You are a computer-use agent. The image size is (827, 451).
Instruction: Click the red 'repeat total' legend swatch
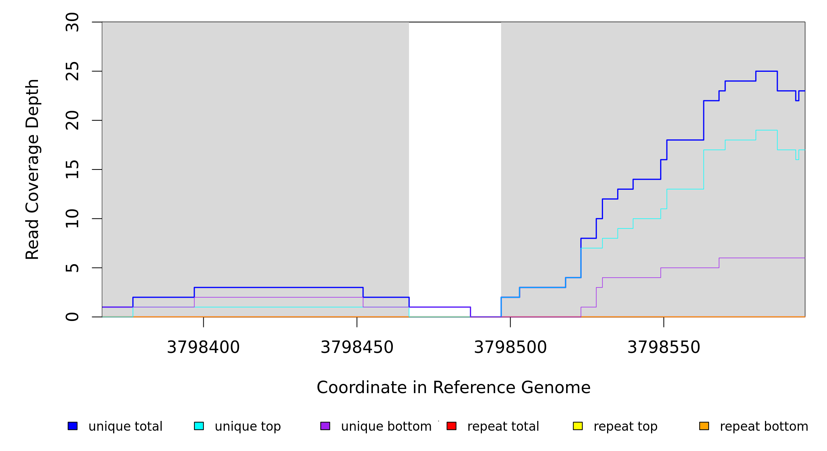point(451,426)
